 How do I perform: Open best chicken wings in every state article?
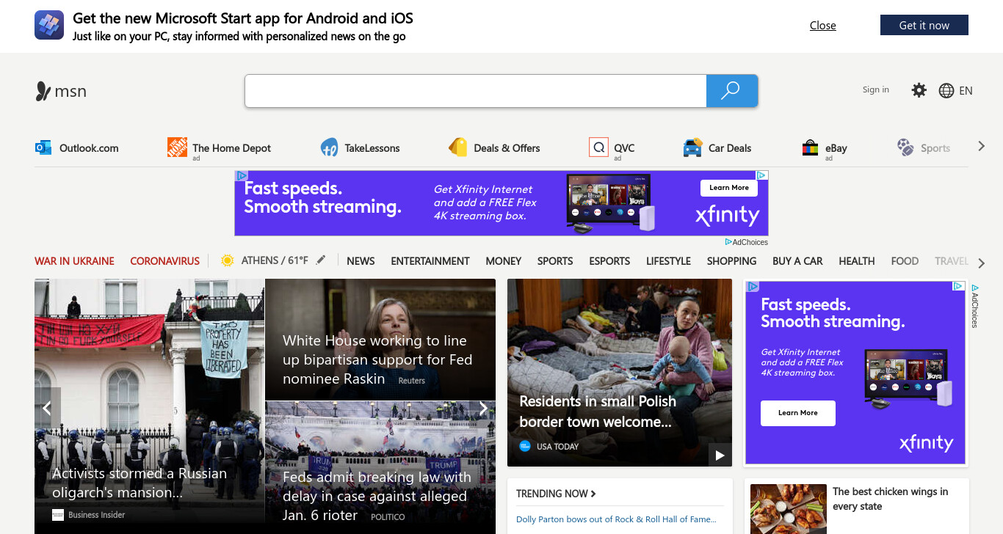(890, 499)
